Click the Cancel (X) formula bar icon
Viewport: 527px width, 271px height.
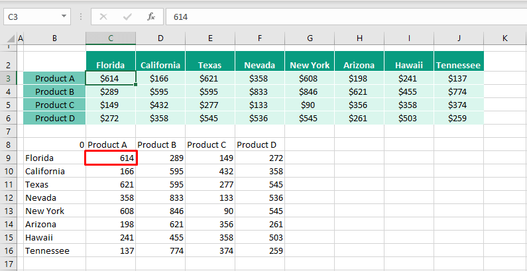(103, 16)
